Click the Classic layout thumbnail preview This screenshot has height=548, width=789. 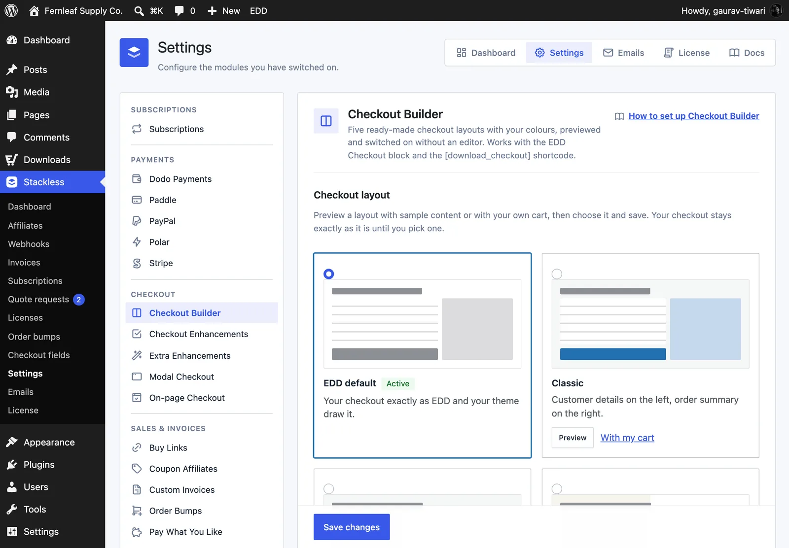click(x=650, y=324)
